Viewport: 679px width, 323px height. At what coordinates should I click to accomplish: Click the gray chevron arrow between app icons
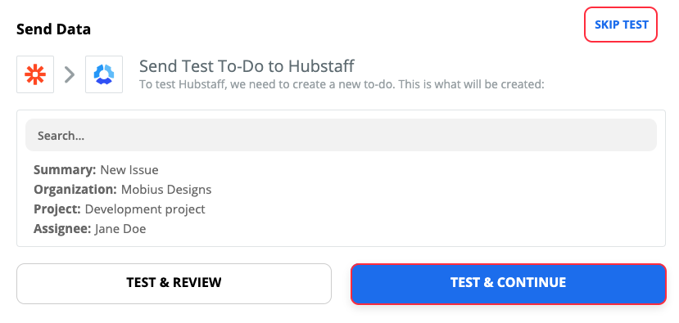click(x=70, y=74)
